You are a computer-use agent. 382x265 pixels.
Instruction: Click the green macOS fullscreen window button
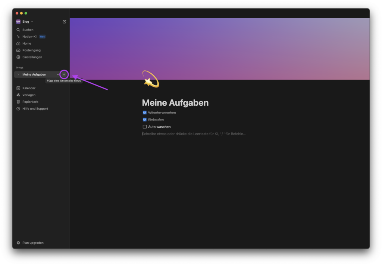(26, 13)
